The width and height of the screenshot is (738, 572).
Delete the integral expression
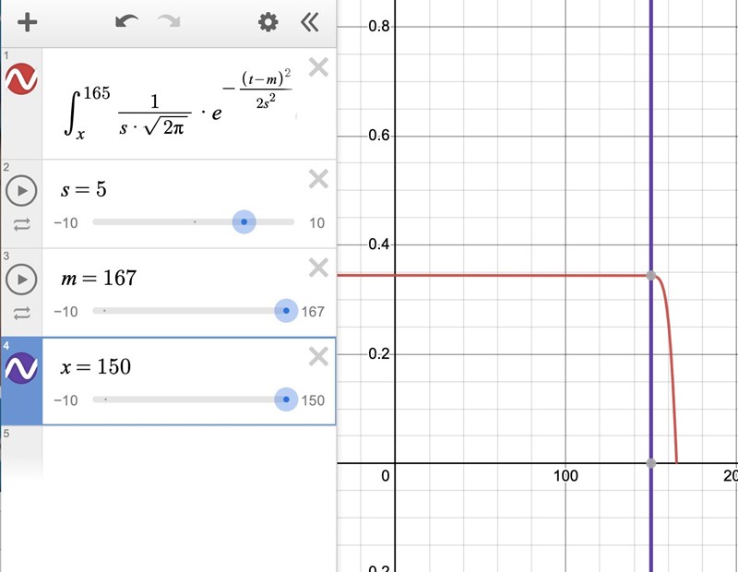(x=317, y=67)
